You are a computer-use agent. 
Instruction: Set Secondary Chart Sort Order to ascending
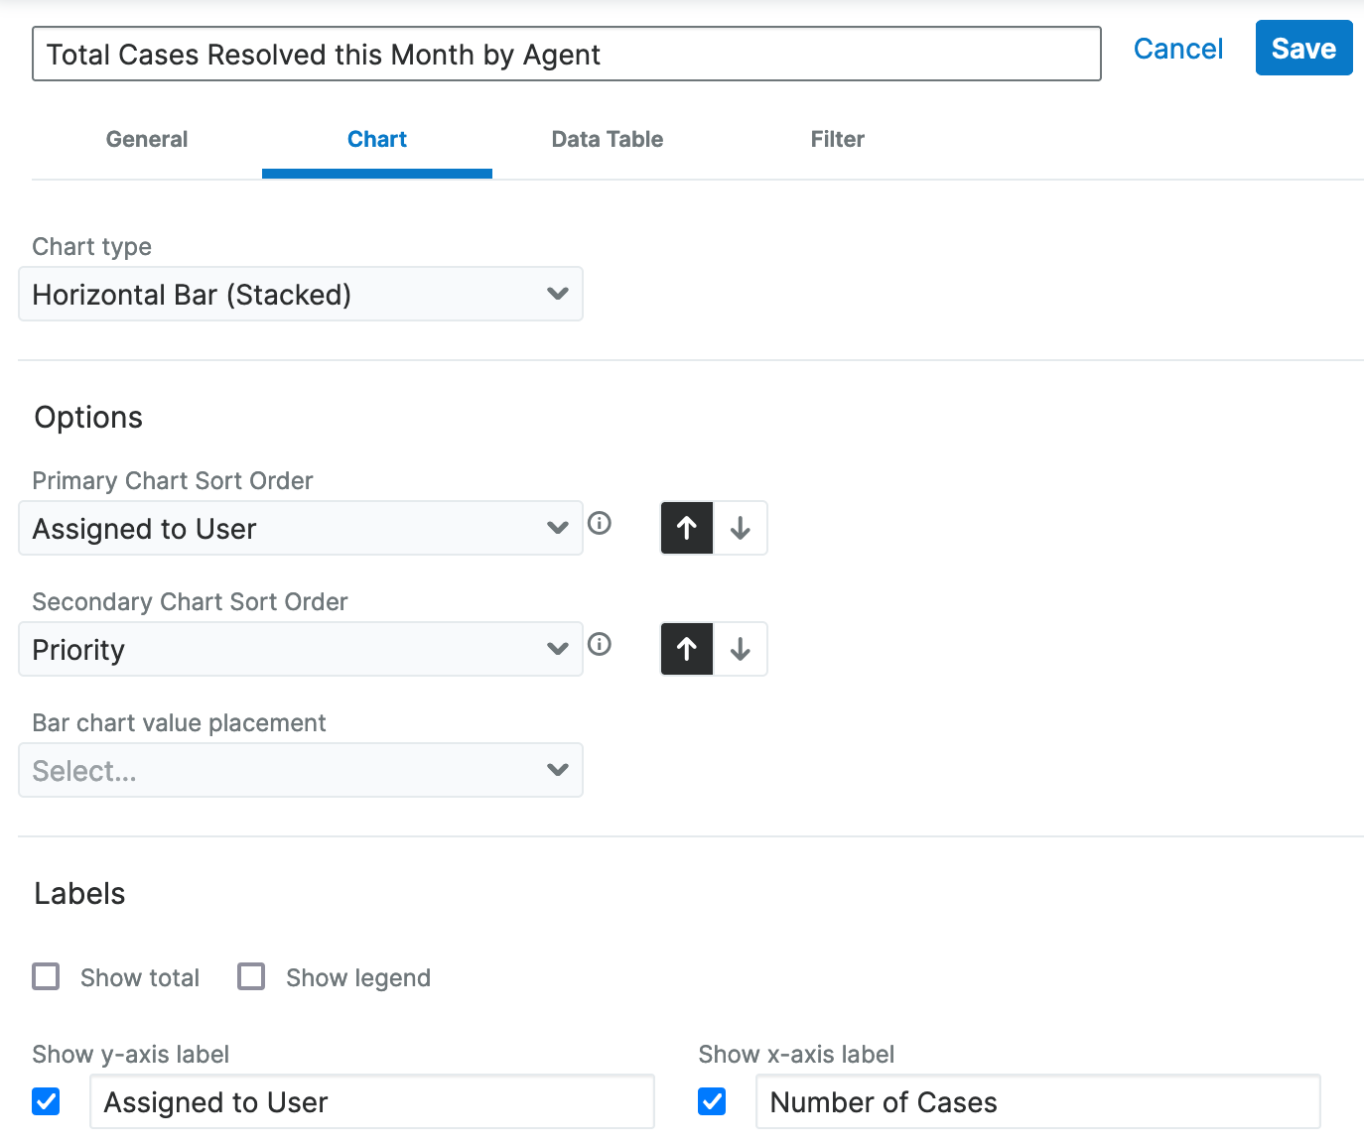pos(687,649)
